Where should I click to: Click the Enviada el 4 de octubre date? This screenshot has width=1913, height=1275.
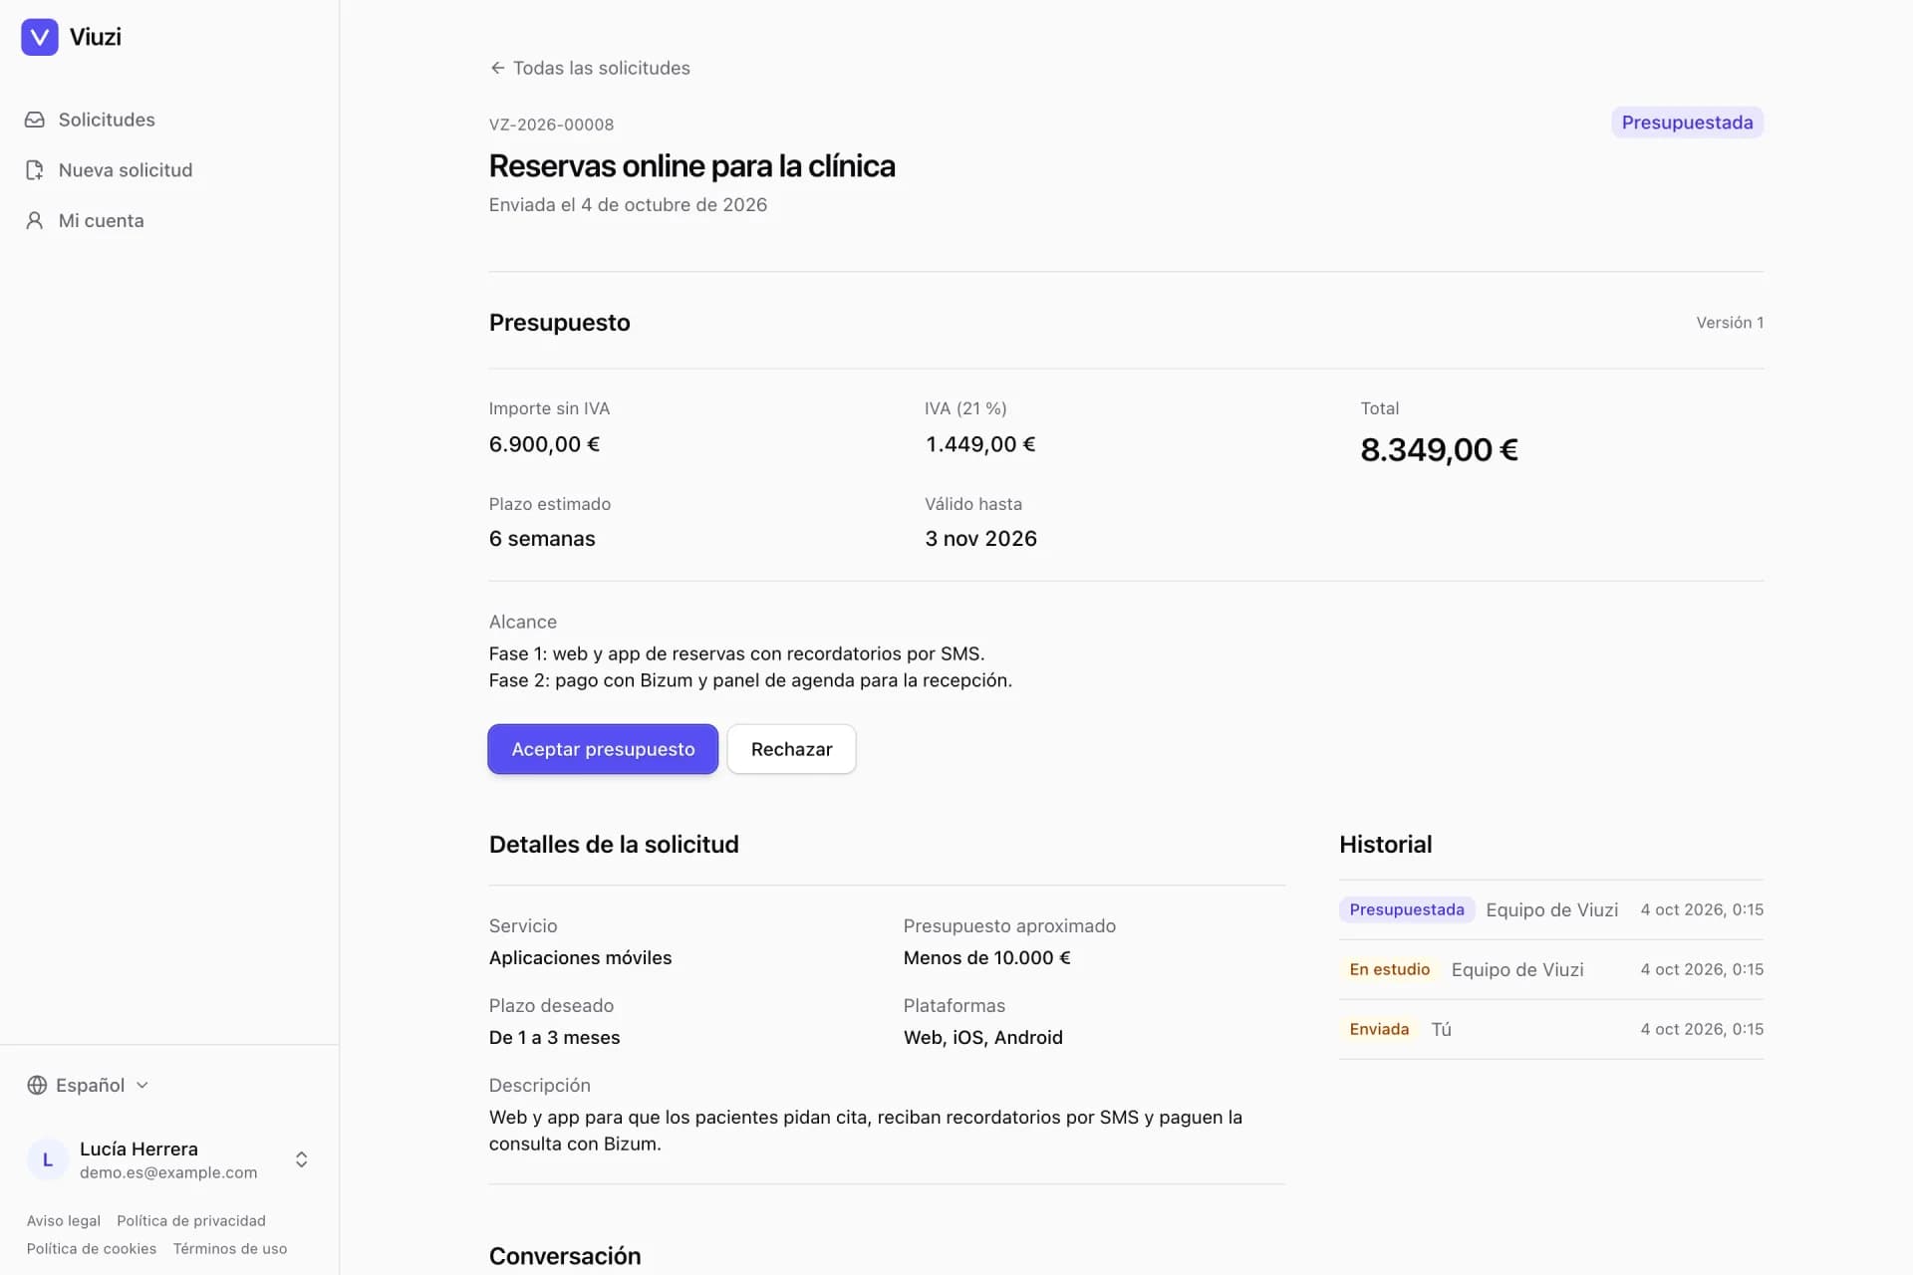point(628,204)
